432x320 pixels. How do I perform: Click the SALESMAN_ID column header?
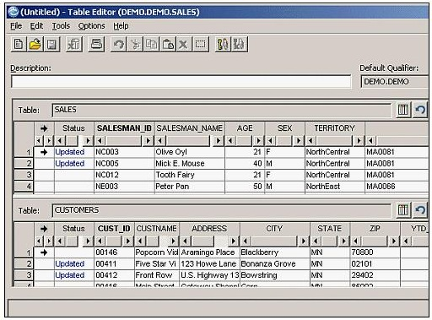(x=124, y=128)
